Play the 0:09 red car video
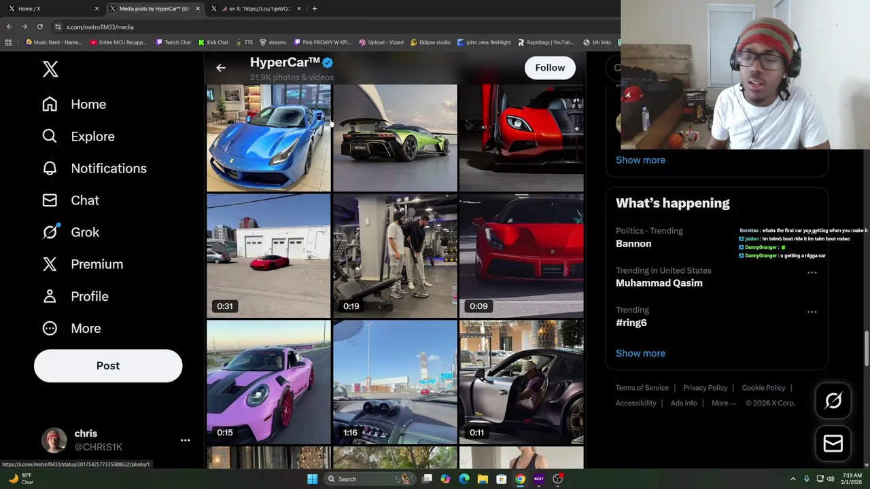Image resolution: width=870 pixels, height=489 pixels. pos(521,256)
